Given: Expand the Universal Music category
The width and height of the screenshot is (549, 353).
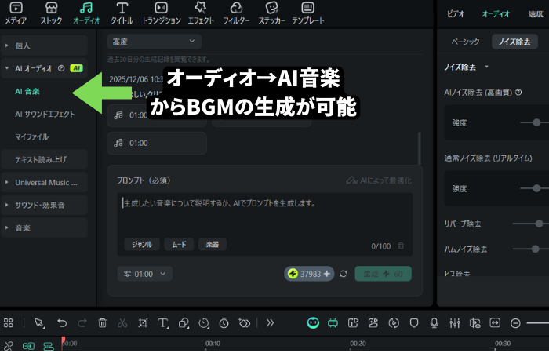Looking at the screenshot, I should [x=44, y=183].
